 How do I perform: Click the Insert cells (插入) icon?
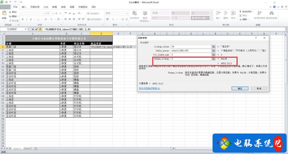click(x=218, y=13)
